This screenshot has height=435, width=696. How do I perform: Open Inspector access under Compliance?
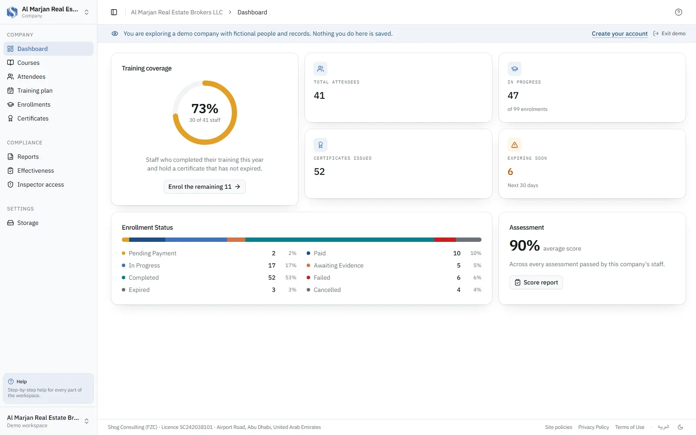(x=48, y=184)
